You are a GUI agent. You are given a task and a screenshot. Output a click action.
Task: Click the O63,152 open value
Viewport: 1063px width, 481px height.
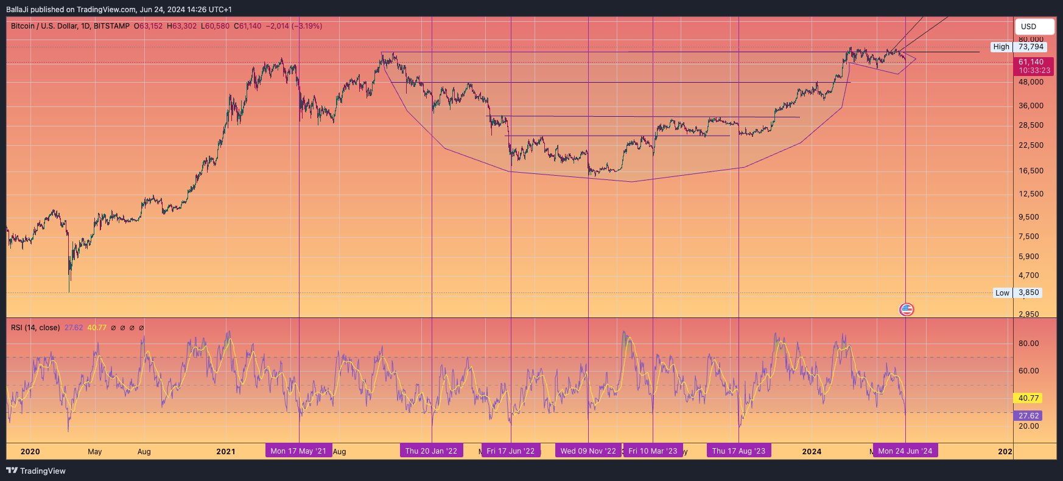pyautogui.click(x=149, y=26)
